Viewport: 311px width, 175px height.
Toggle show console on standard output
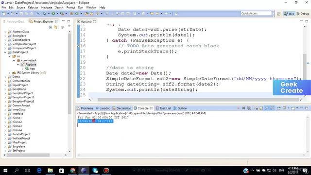(x=266, y=108)
